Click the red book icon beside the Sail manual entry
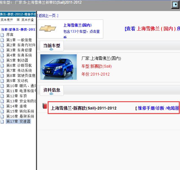 (45, 106)
